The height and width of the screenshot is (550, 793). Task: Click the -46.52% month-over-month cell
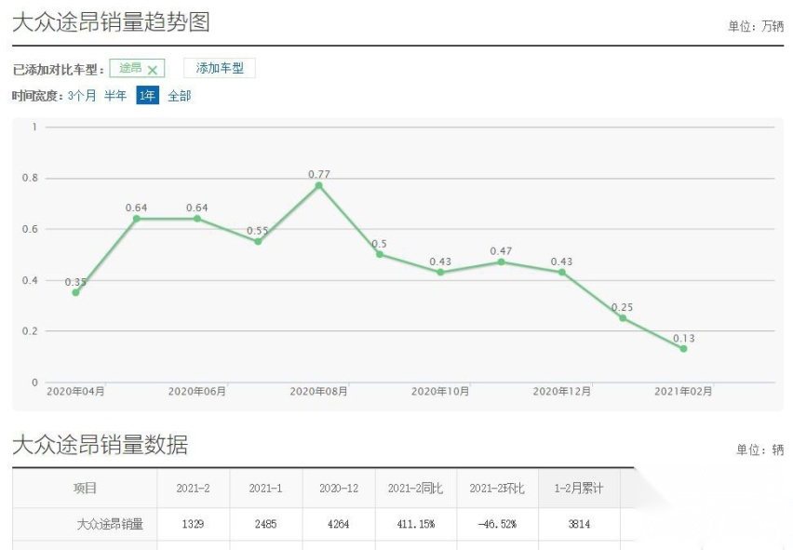tap(497, 524)
